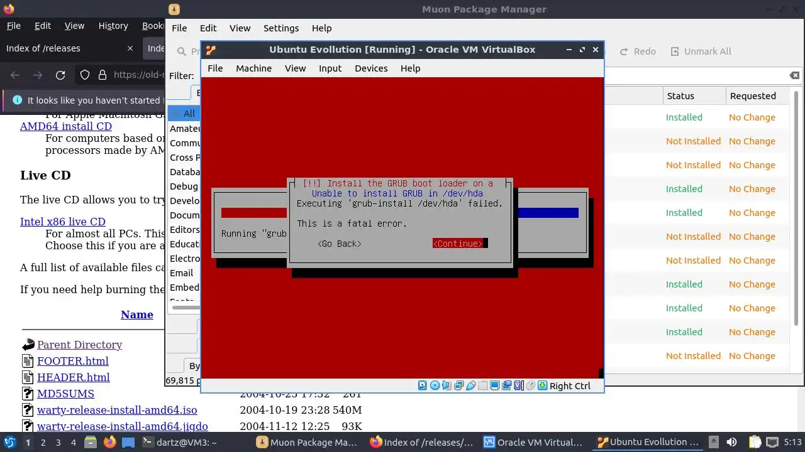805x452 pixels.
Task: Click the audio icon in VirtualBox status bar
Action: point(447,385)
